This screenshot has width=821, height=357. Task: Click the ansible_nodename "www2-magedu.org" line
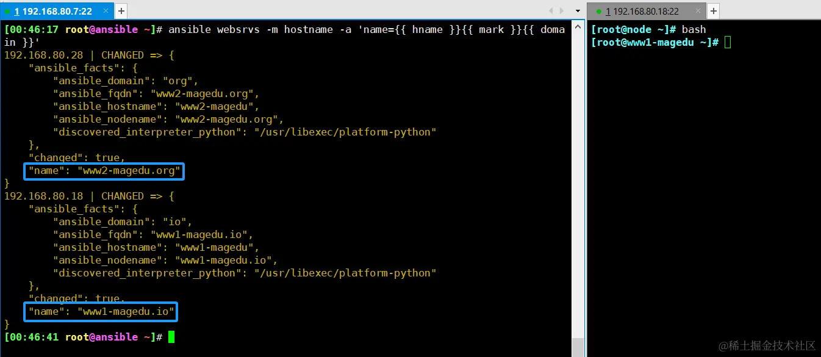point(168,119)
